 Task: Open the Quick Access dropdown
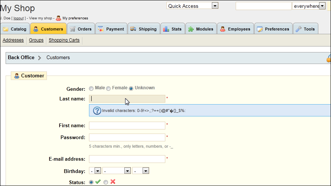(x=192, y=6)
